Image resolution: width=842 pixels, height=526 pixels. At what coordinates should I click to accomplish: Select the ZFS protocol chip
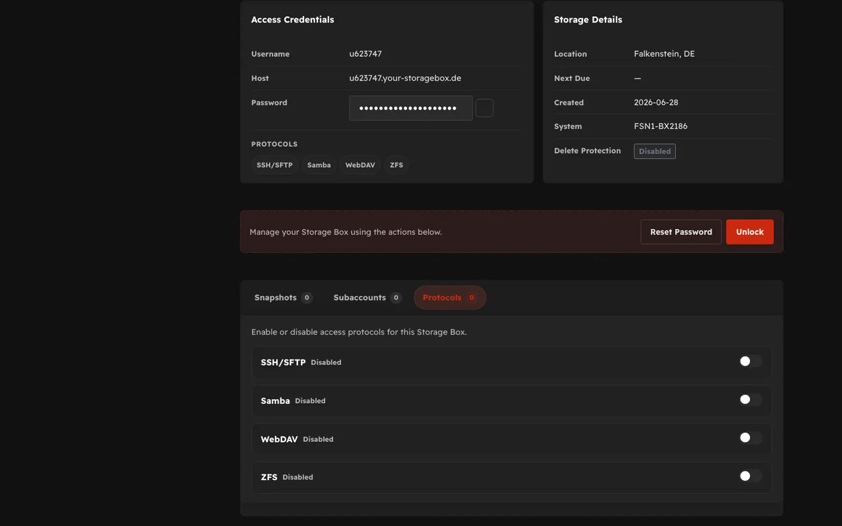pos(396,165)
